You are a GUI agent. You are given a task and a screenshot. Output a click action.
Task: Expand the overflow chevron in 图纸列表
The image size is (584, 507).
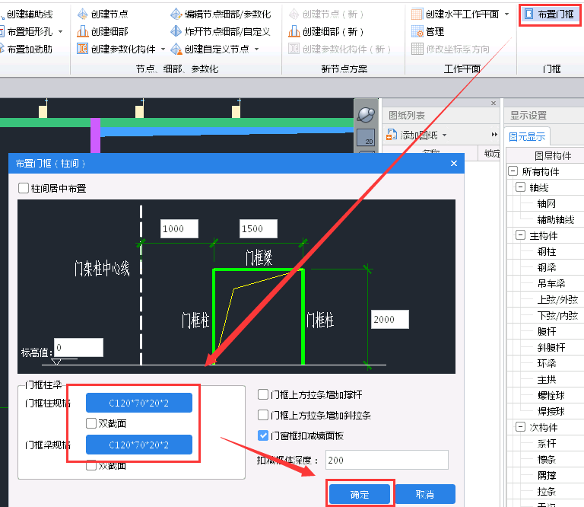coord(494,135)
